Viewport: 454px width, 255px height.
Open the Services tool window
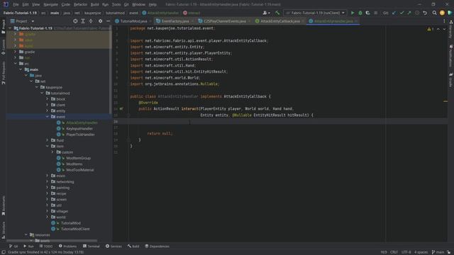pos(113,246)
